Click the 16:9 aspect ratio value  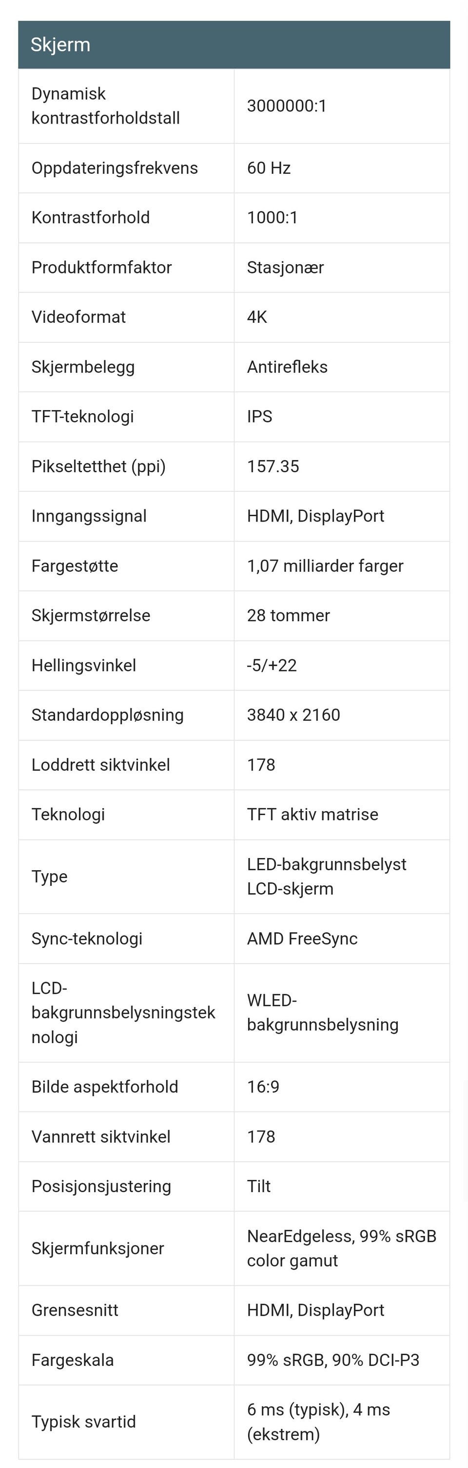click(x=263, y=1087)
